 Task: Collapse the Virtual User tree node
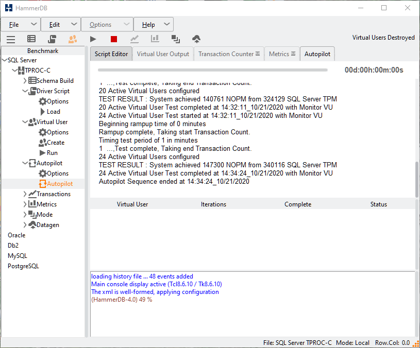(x=25, y=122)
